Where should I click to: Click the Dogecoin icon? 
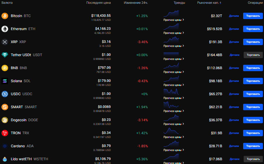pyautogui.click(x=5, y=120)
